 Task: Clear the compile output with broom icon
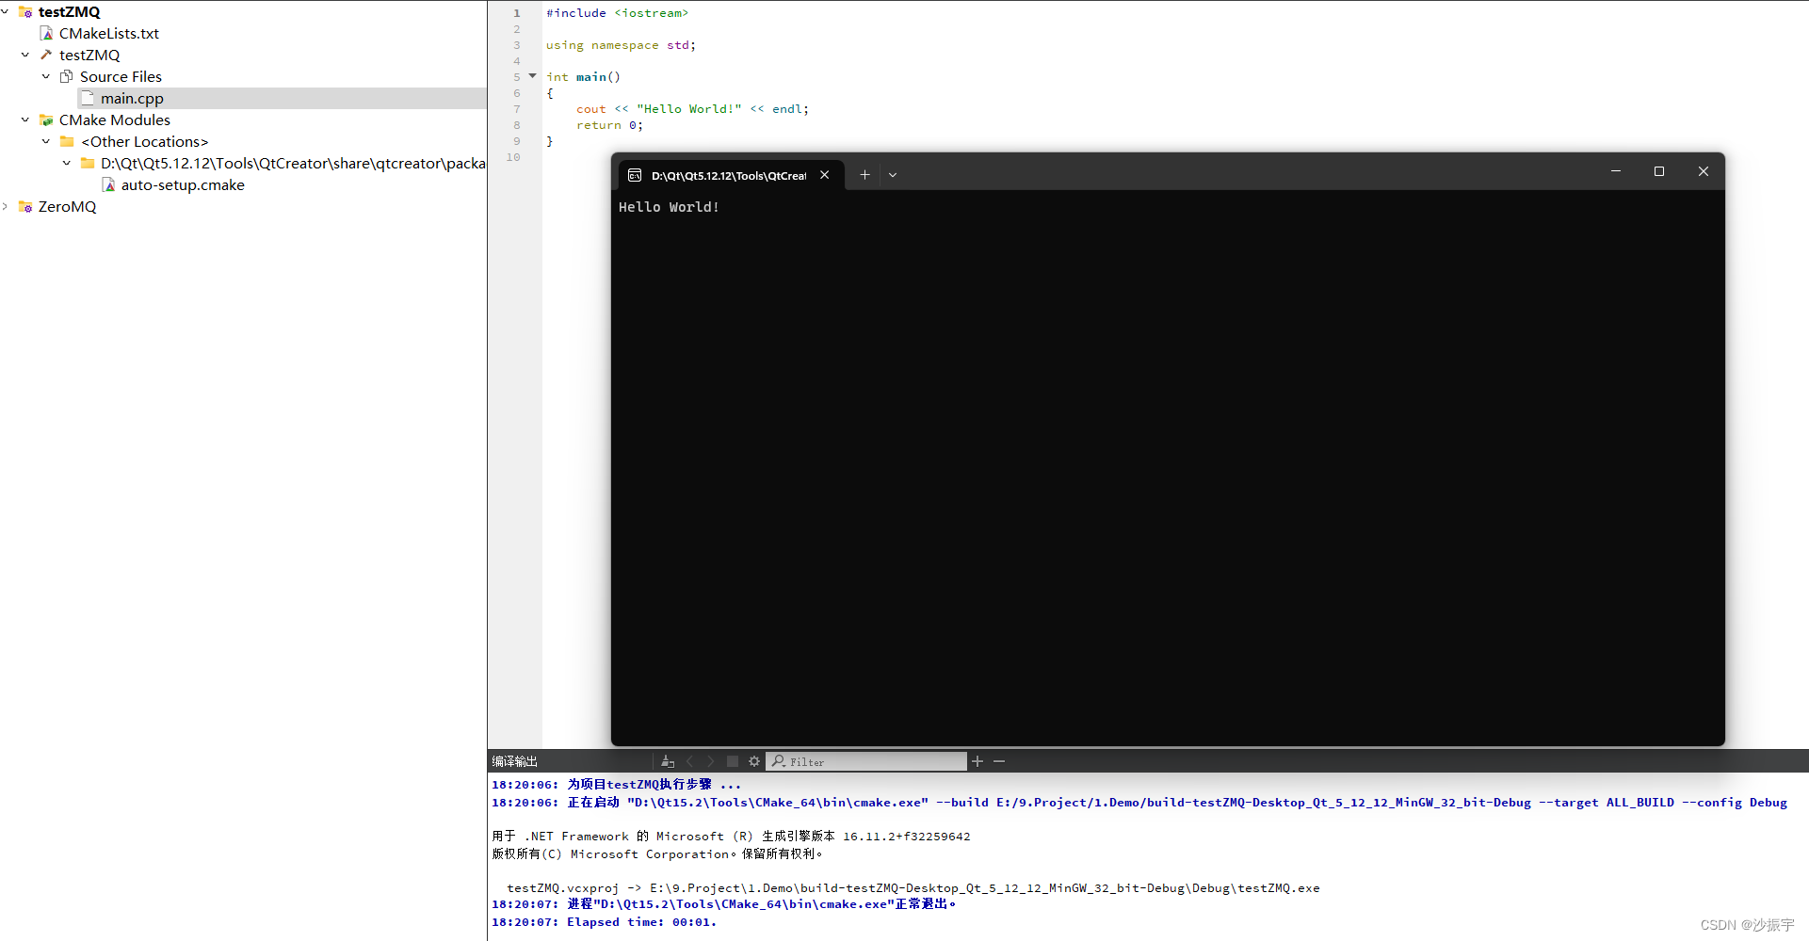(668, 761)
